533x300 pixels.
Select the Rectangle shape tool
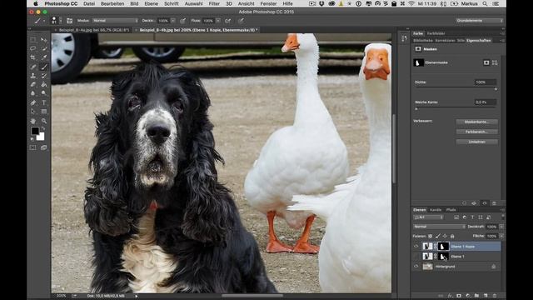[44, 111]
